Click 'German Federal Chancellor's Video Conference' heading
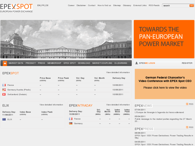The image size is (195, 146). tap(165, 79)
